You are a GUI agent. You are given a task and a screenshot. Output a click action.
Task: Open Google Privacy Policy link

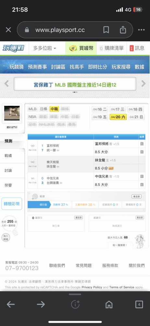pos(92,287)
